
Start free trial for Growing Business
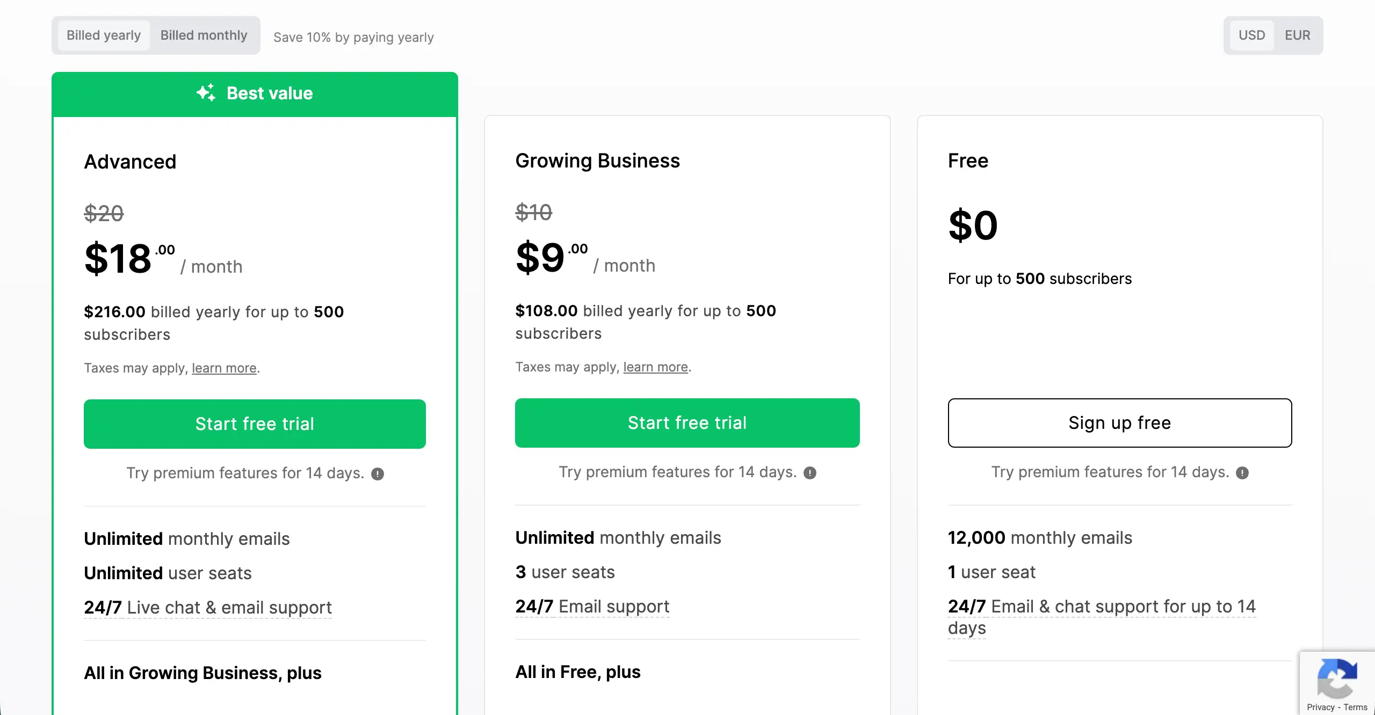[687, 423]
